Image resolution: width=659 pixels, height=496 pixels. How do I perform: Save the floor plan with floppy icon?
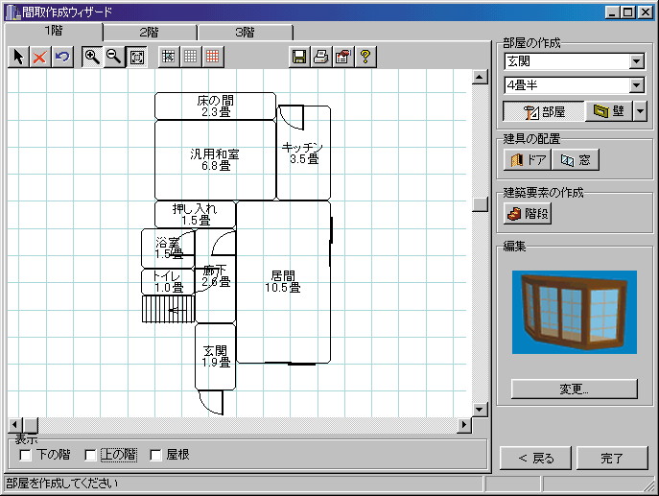click(299, 58)
